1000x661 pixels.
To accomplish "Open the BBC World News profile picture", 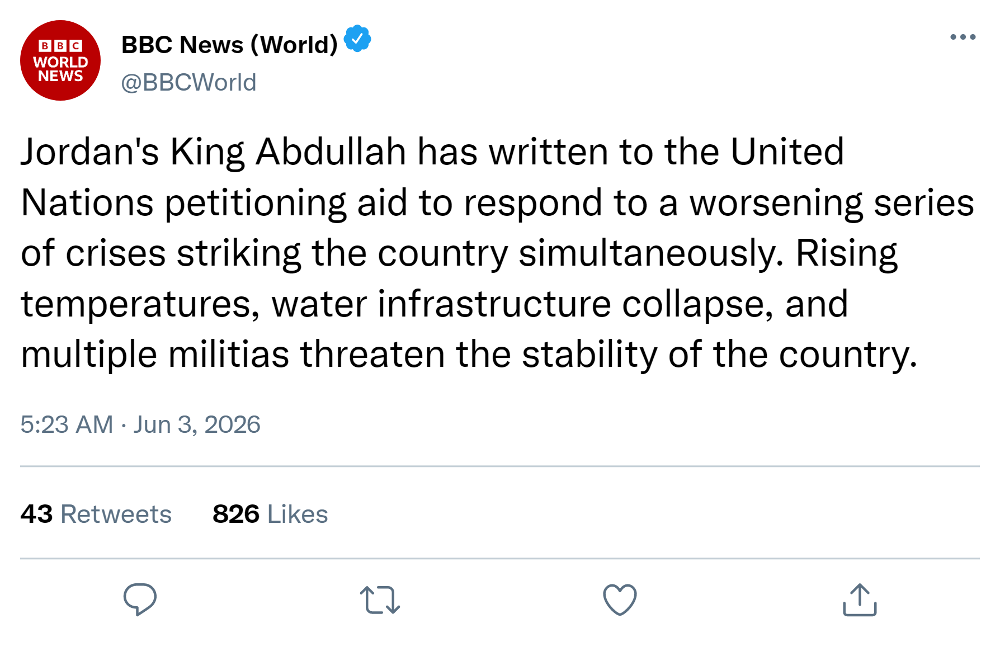I will pos(60,60).
